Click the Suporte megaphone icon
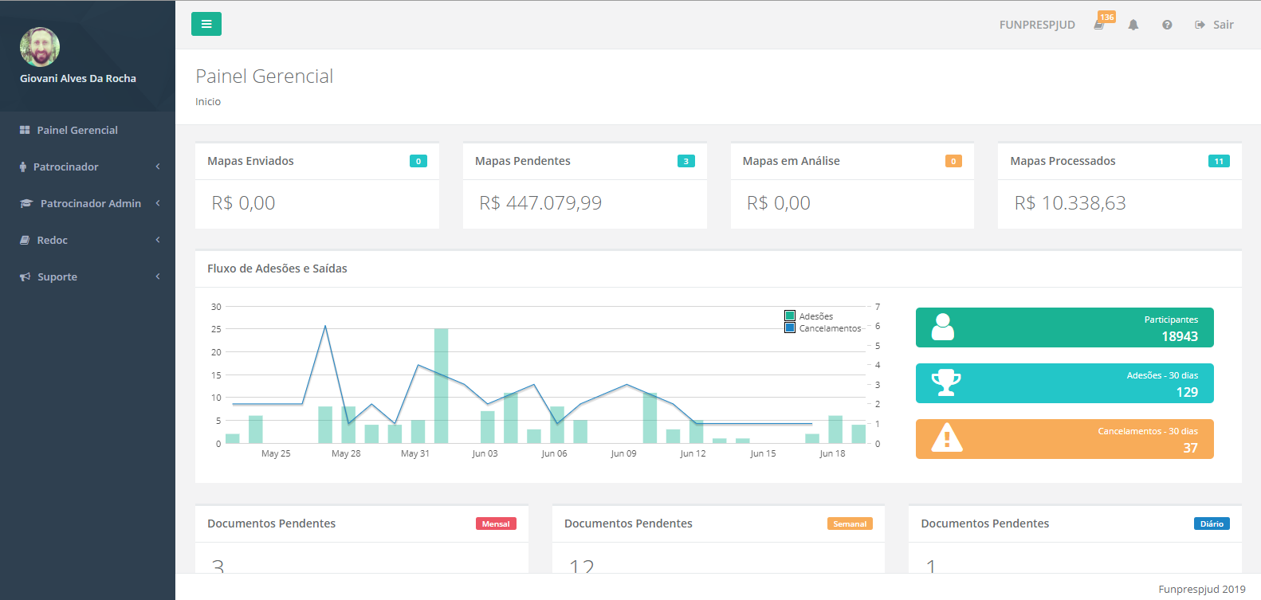The width and height of the screenshot is (1261, 600). click(25, 276)
